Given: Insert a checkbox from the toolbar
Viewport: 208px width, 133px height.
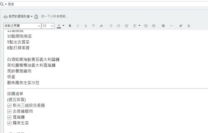Looking at the screenshot, I should pyautogui.click(x=127, y=26).
